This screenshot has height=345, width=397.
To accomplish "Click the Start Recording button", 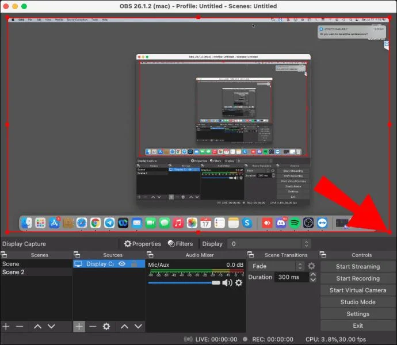I will coord(358,278).
